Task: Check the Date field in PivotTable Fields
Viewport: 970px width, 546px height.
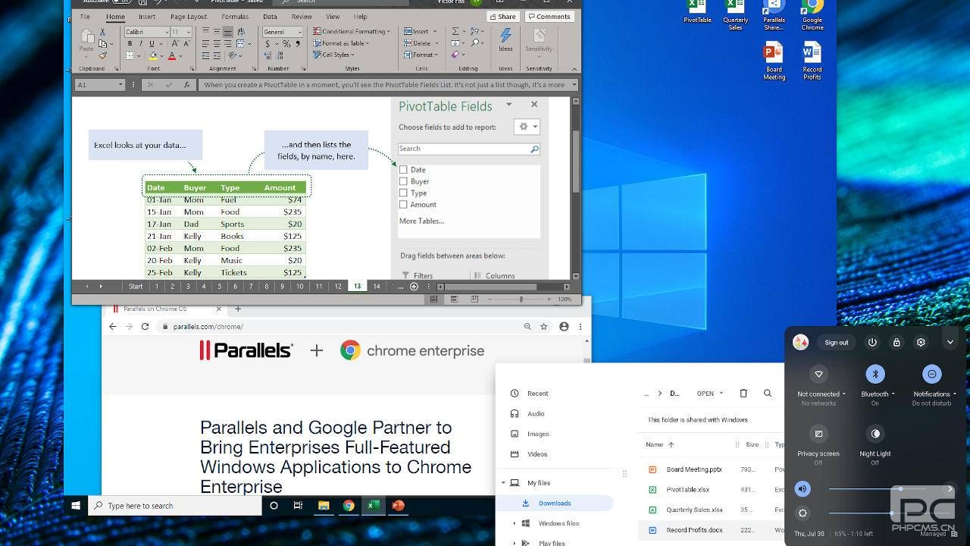Action: 403,169
